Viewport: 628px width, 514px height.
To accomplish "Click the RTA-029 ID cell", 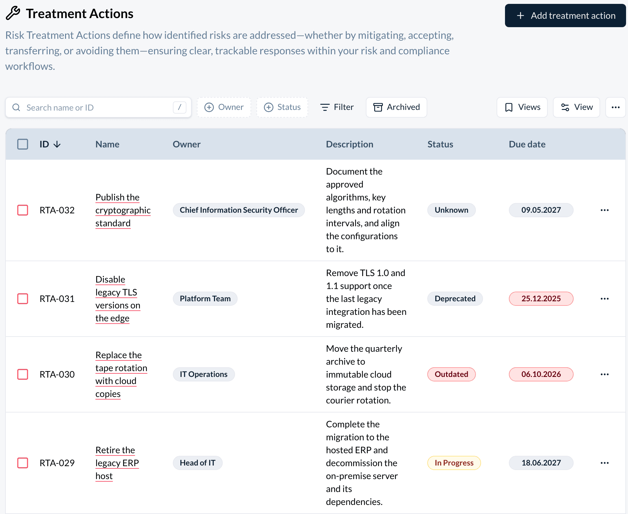I will [x=57, y=463].
